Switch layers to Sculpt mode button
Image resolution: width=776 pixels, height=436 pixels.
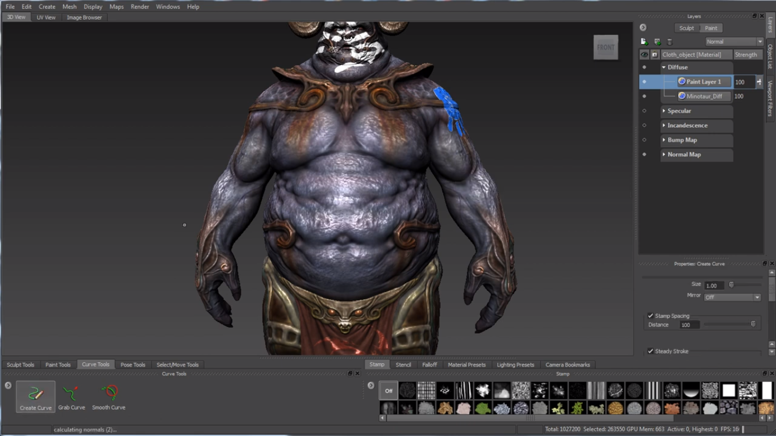point(686,28)
